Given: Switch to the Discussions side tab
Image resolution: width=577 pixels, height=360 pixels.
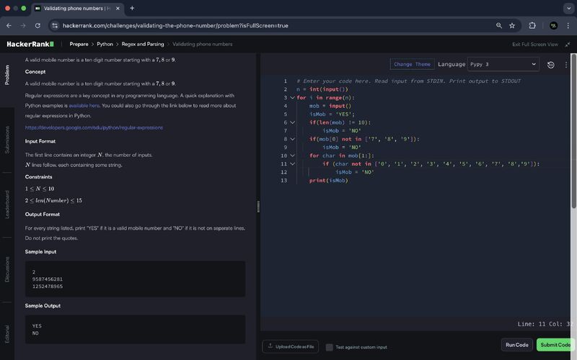Looking at the screenshot, I should (7, 269).
